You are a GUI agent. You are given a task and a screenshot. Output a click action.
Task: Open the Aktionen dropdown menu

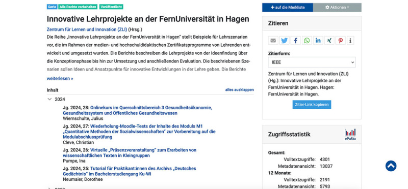(x=337, y=8)
